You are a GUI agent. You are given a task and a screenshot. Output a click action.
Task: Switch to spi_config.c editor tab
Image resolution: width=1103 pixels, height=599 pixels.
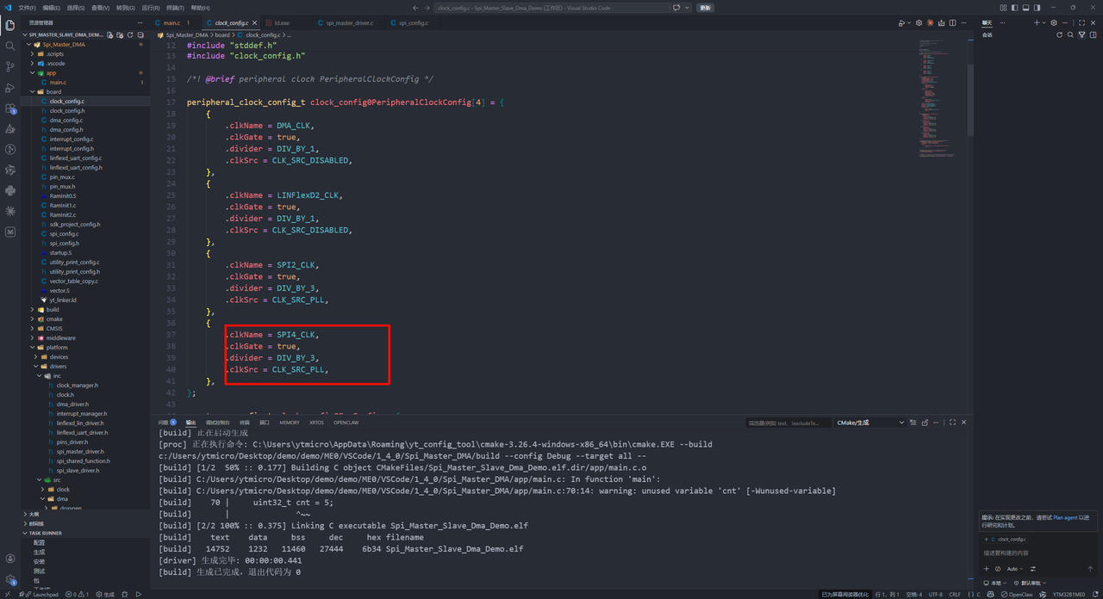tap(413, 23)
